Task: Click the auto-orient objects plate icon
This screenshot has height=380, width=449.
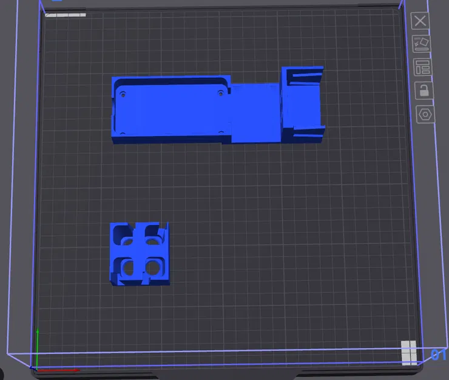Action: coord(422,44)
